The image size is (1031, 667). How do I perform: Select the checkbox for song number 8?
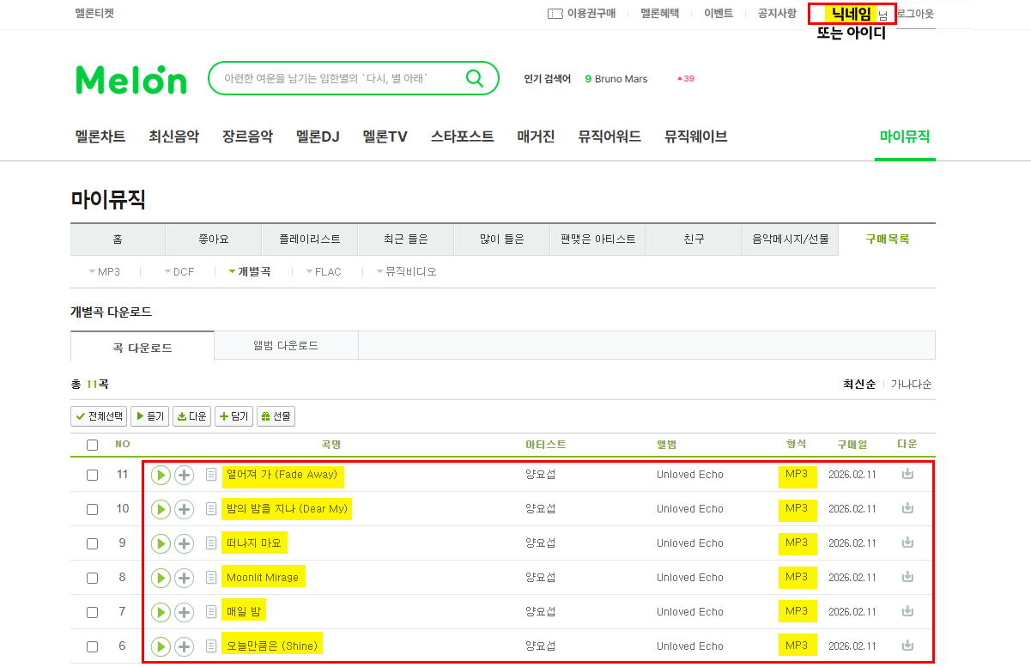[92, 578]
